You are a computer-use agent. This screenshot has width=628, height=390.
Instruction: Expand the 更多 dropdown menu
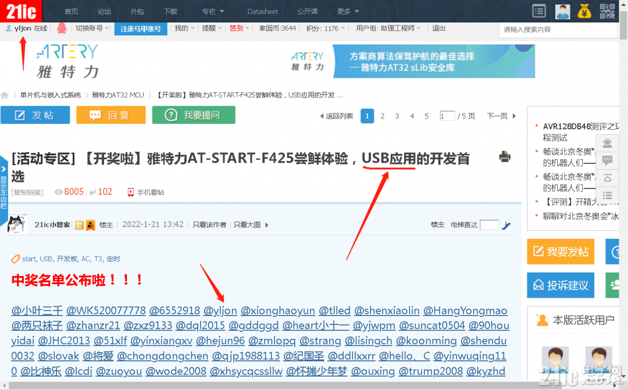tap(348, 11)
